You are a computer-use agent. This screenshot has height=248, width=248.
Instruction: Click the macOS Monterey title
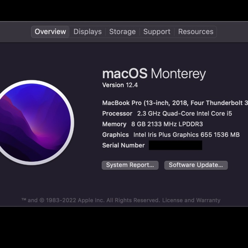(154, 74)
